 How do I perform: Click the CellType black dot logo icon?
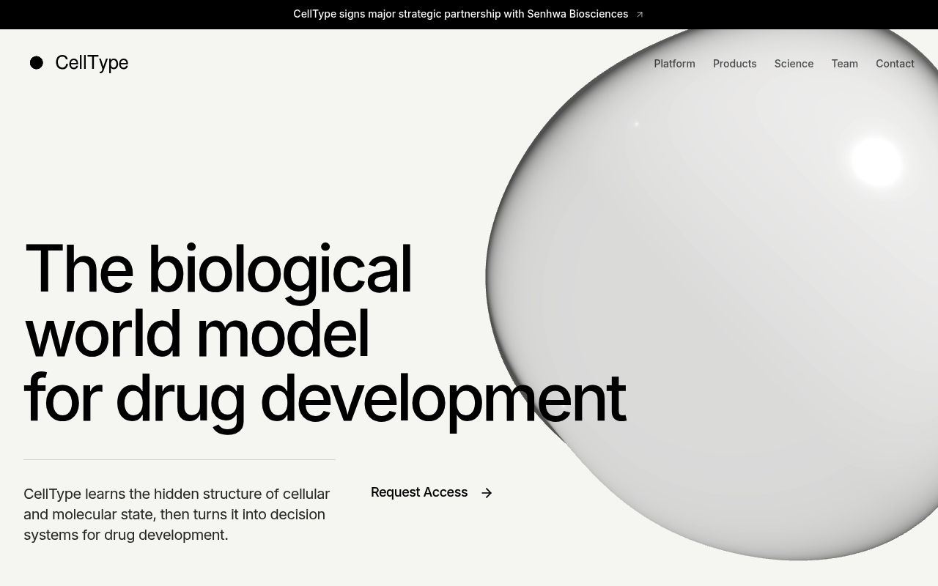(37, 63)
